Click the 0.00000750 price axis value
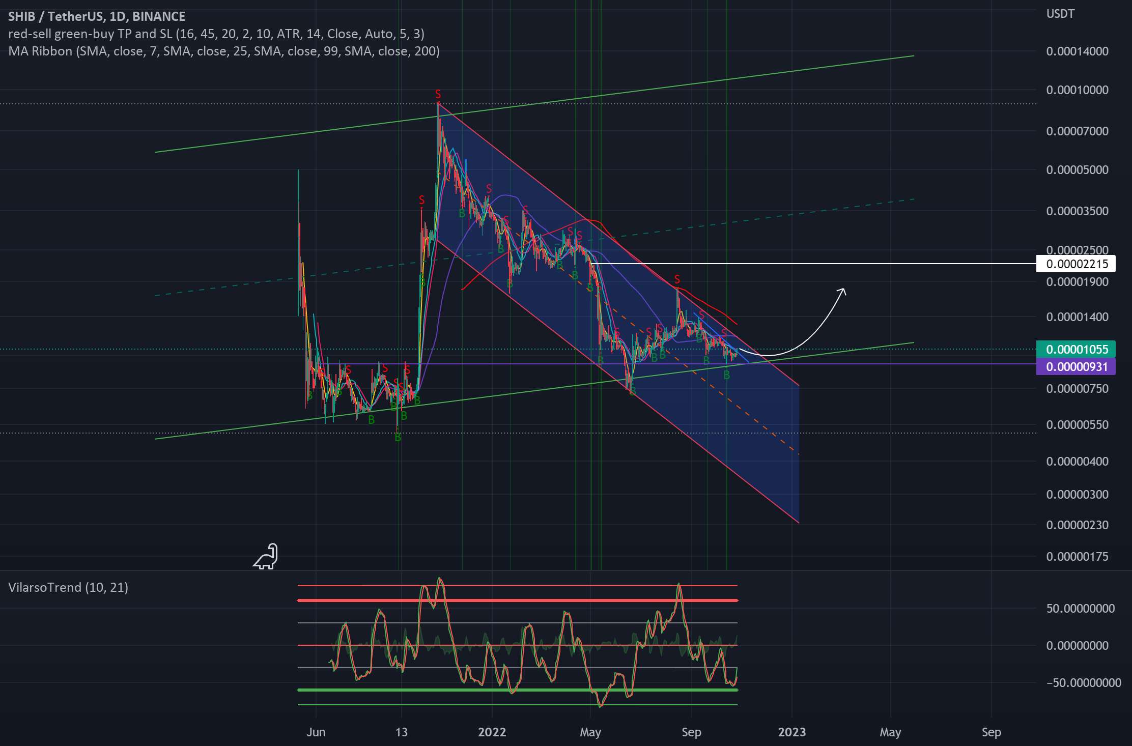The width and height of the screenshot is (1132, 746). point(1077,389)
